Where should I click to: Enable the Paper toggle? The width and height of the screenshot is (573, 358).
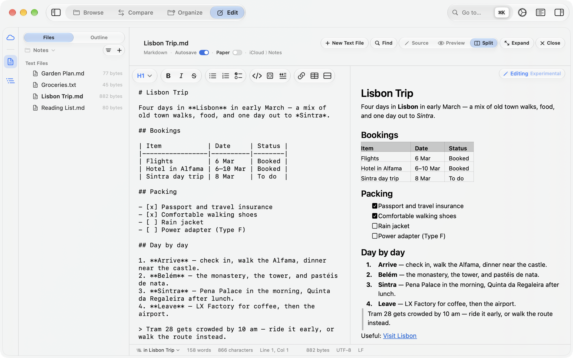237,53
